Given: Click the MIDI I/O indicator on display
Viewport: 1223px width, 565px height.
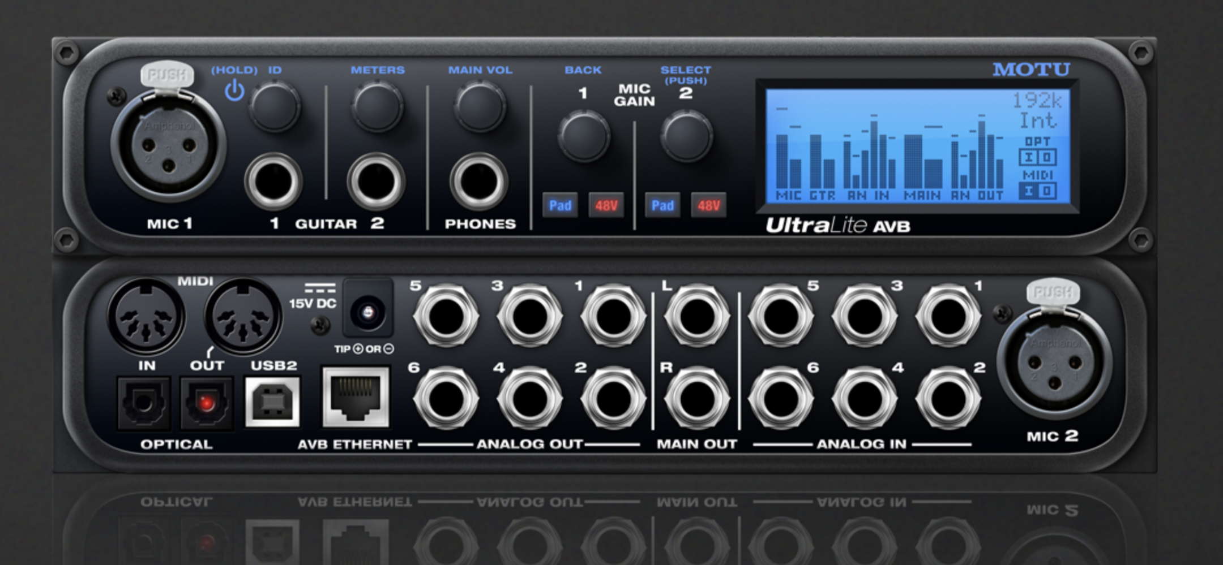Looking at the screenshot, I should pyautogui.click(x=1038, y=184).
